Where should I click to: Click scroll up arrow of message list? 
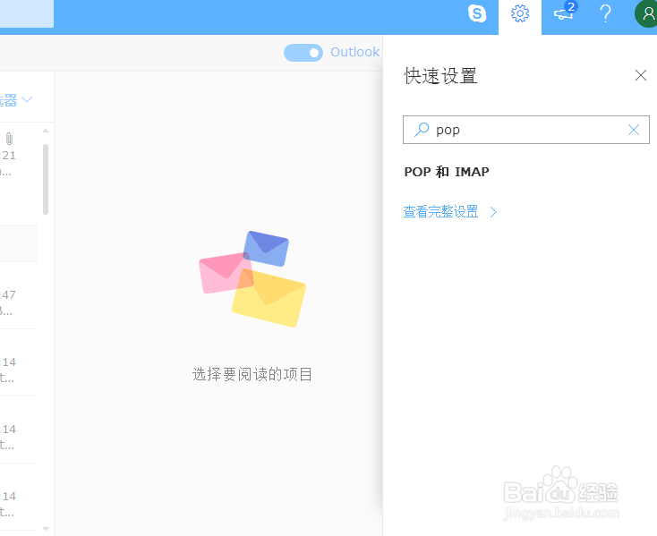[x=46, y=131]
